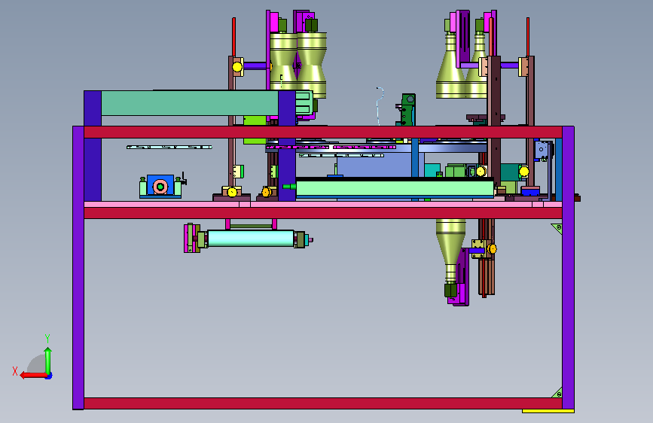Select the hook-shaped wire at top center
This screenshot has width=653, height=423.
[380, 105]
